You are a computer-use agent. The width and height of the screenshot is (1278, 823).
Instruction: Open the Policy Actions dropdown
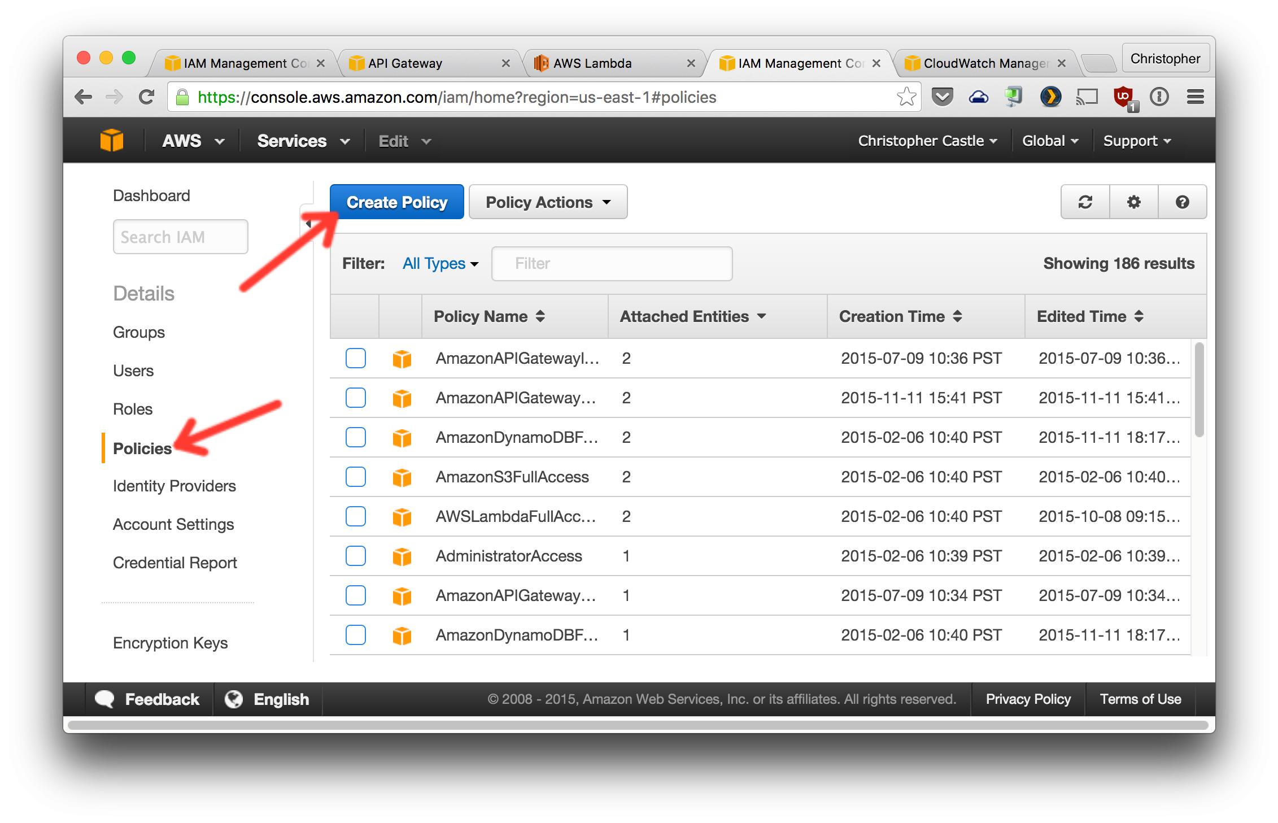(548, 202)
